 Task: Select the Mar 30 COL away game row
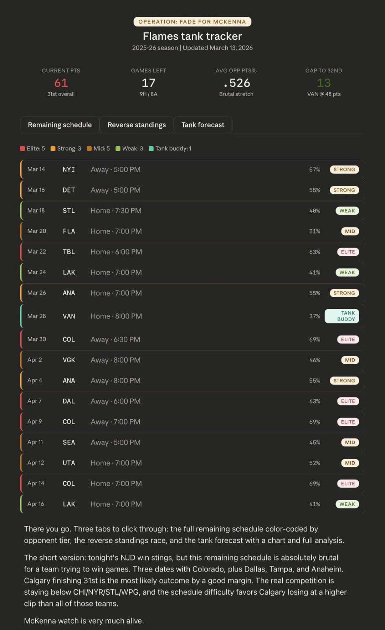tap(192, 339)
